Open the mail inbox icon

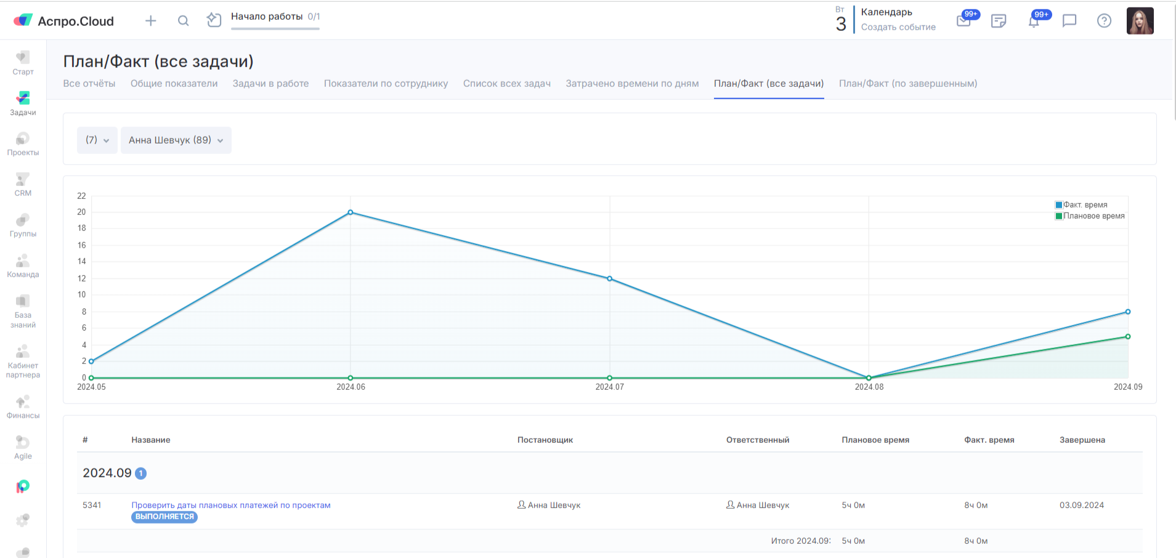coord(963,22)
